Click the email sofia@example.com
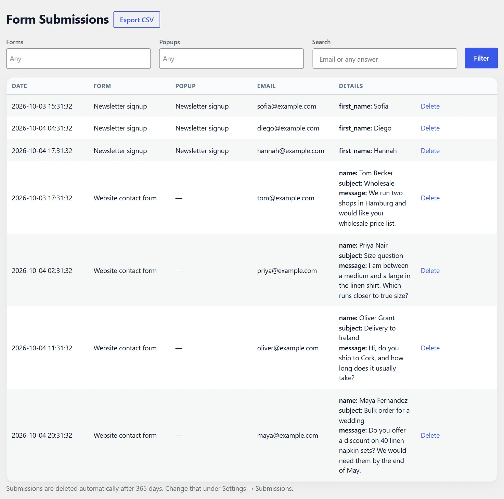Screen dimensions: 504x499 tap(287, 106)
